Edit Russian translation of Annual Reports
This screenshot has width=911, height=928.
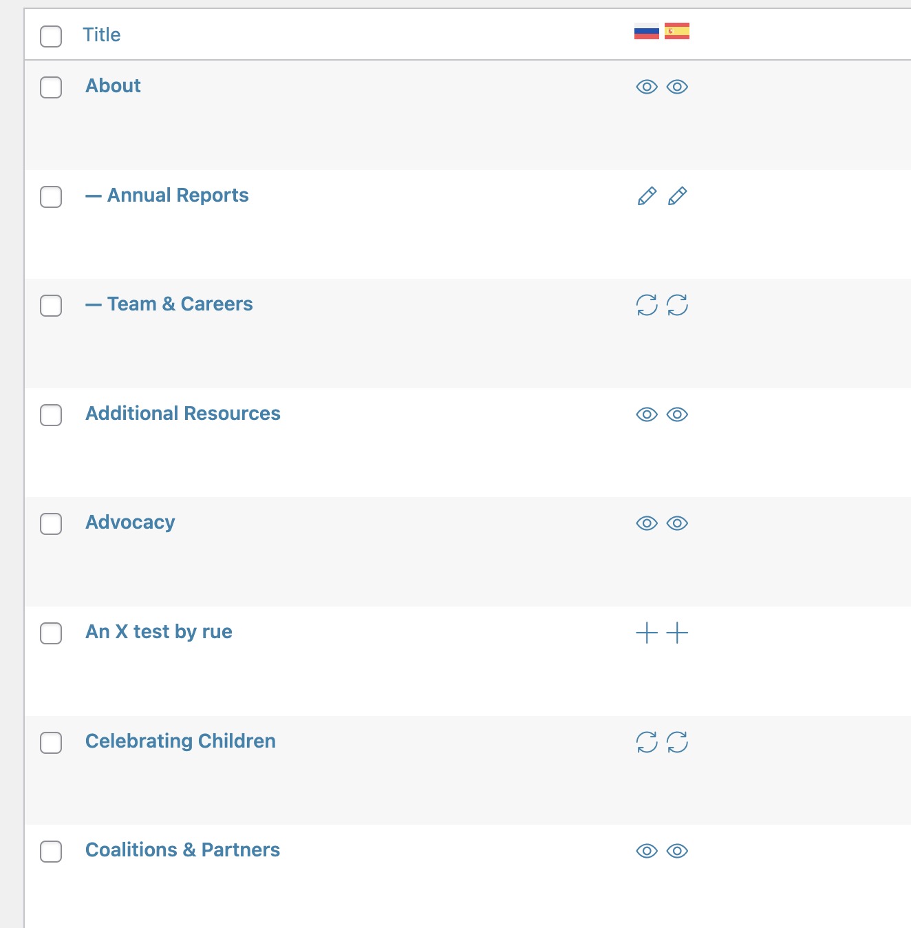coord(646,196)
